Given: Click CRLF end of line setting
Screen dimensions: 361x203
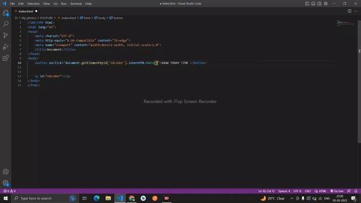Looking at the screenshot, I should [308, 191].
